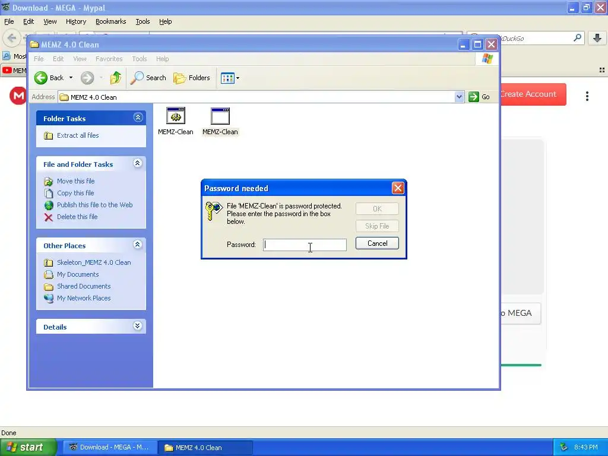Open the MEGA page three-dot menu

point(587,96)
